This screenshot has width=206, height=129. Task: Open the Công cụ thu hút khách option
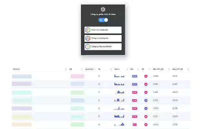pos(103,46)
